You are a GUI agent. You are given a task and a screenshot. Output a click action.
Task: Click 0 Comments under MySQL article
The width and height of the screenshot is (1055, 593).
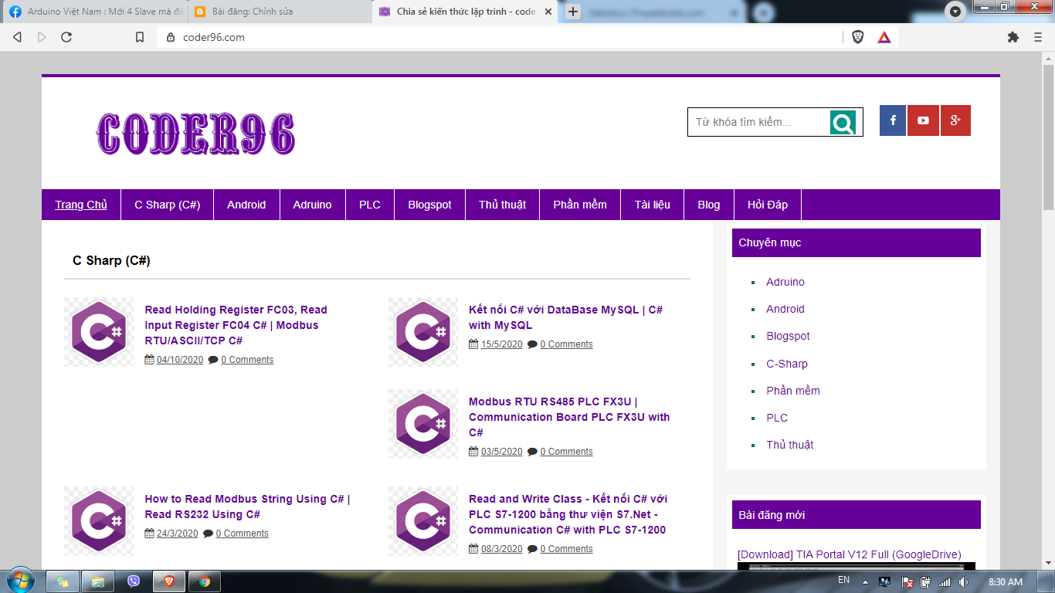tap(566, 344)
